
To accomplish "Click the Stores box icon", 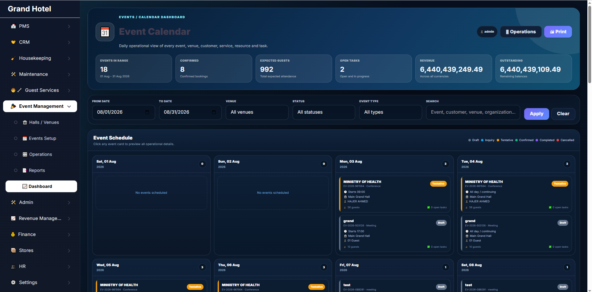I will (x=13, y=250).
